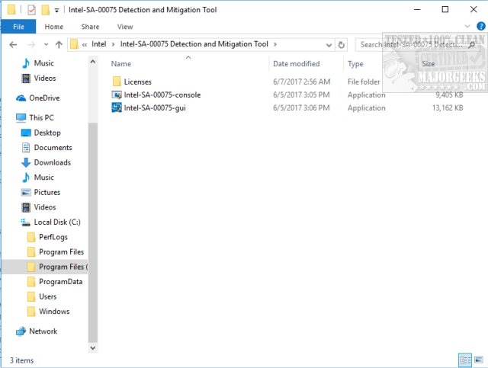Open the Program Files folder
This screenshot has height=368, width=488.
point(61,252)
